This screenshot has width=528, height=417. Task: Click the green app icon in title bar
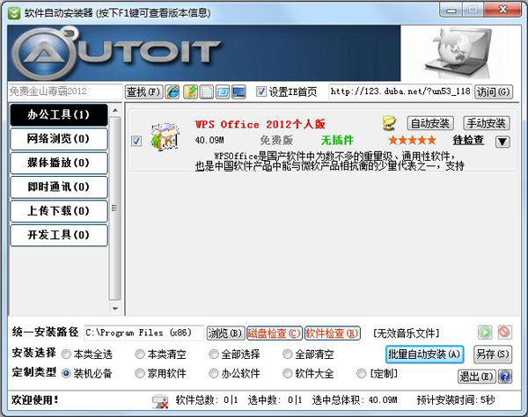coord(14,13)
